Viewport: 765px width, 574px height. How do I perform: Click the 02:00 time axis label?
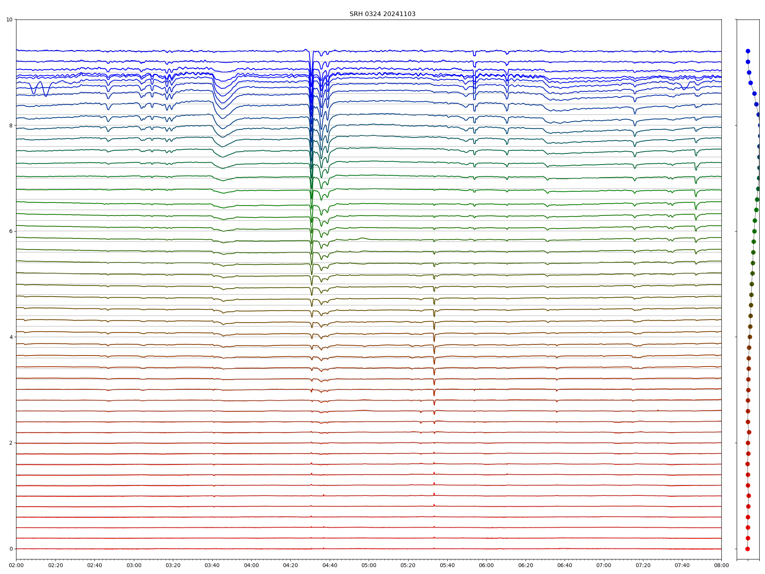click(x=16, y=565)
